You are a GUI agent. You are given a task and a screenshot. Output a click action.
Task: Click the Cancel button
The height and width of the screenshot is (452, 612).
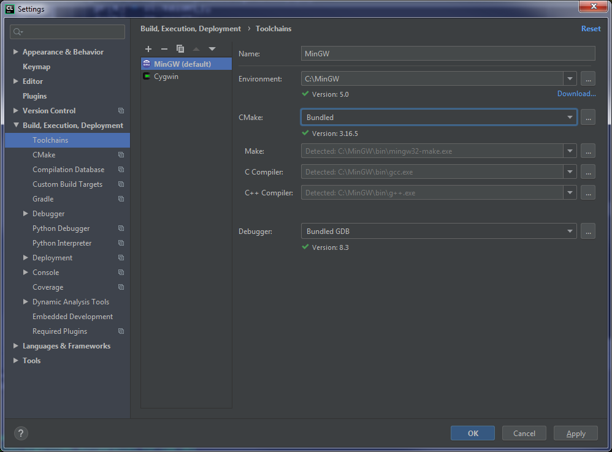[524, 433]
